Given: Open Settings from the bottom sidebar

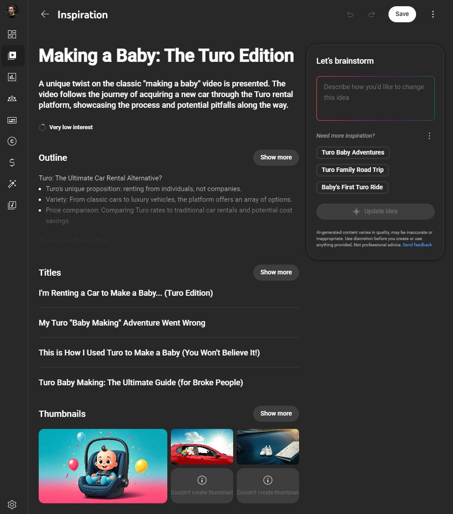Looking at the screenshot, I should pyautogui.click(x=12, y=504).
